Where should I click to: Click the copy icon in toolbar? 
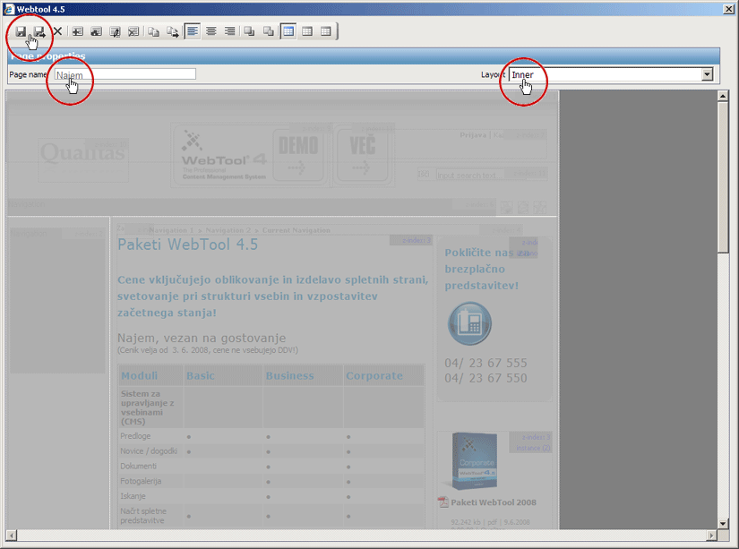pyautogui.click(x=153, y=31)
